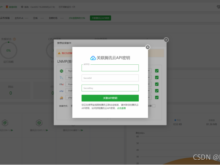The height and width of the screenshot is (165, 220).
Task: Close the 关联腾讯云API密钥 popup
Action: click(x=148, y=47)
